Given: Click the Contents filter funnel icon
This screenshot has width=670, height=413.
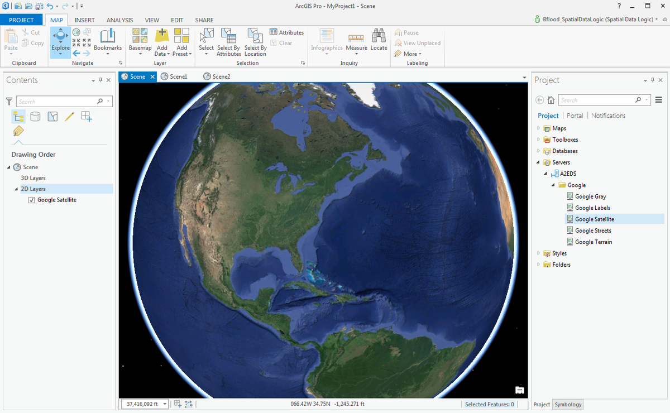Looking at the screenshot, I should (x=9, y=102).
